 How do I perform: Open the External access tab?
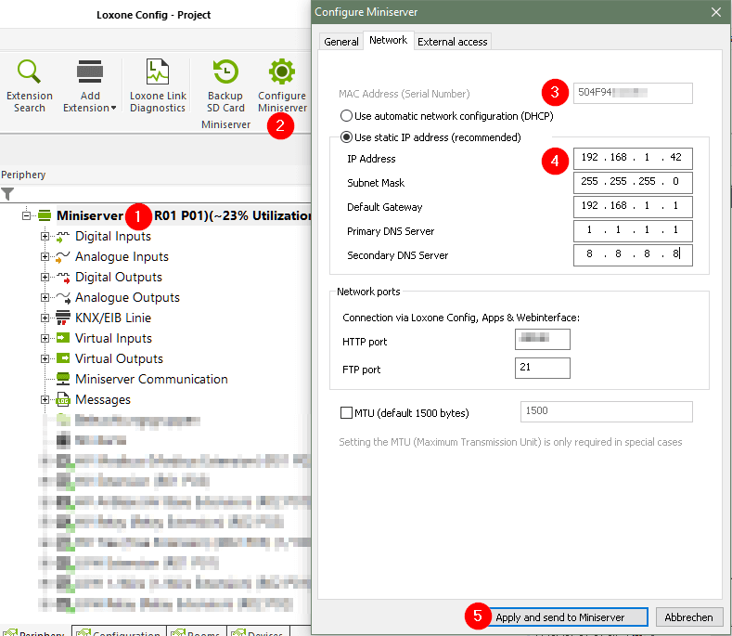tap(451, 42)
